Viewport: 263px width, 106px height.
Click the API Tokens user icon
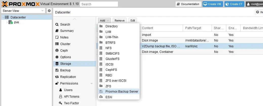coord(60,97)
